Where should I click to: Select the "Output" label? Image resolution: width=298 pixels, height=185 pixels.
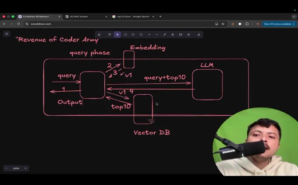tap(70, 102)
